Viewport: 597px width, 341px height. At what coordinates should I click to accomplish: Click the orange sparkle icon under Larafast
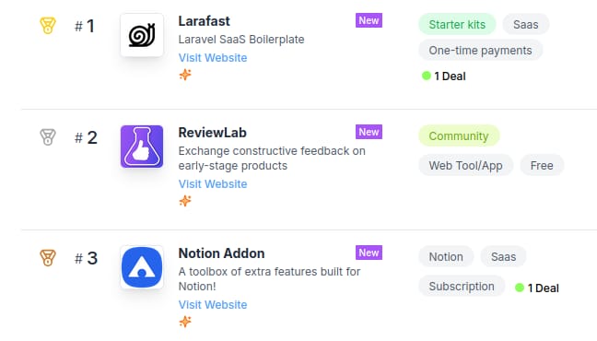(185, 75)
